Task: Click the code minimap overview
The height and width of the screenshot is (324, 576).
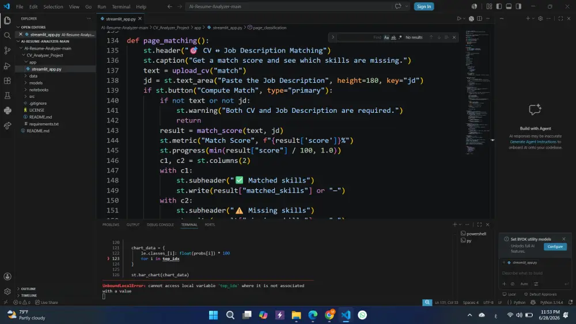Action: coord(478,92)
